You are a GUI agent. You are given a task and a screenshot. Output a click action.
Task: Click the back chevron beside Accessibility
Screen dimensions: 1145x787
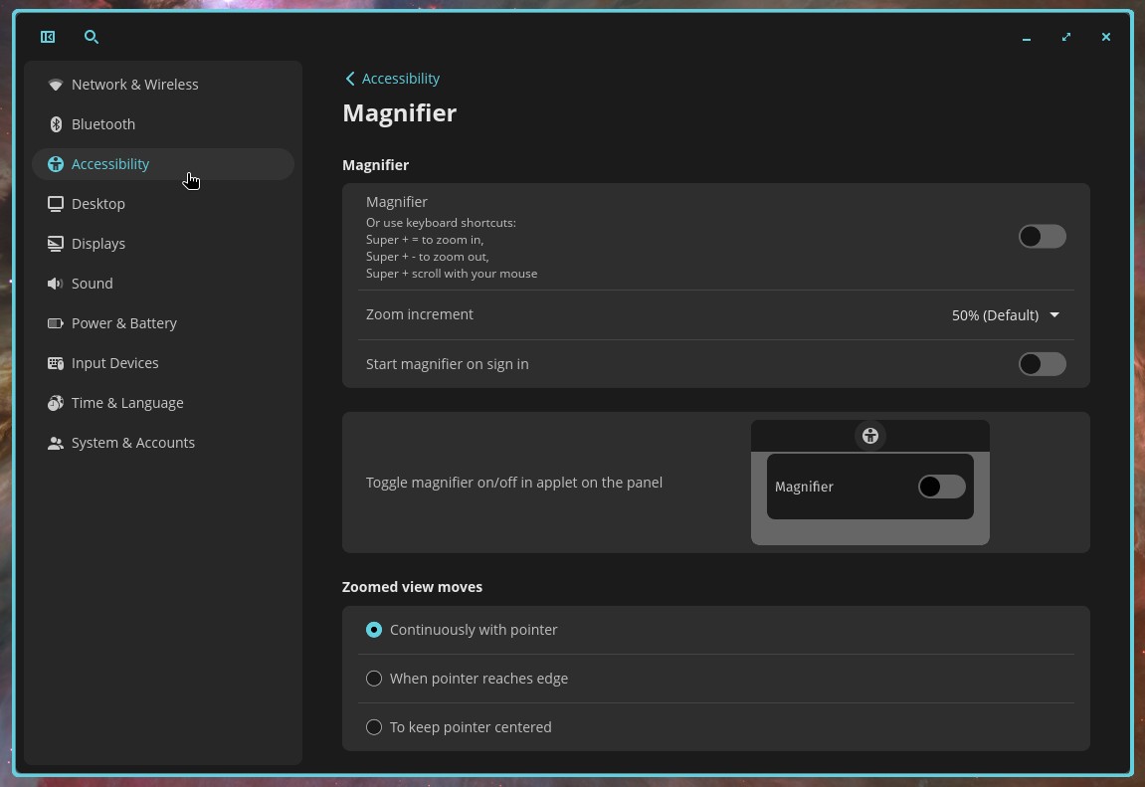(x=350, y=79)
